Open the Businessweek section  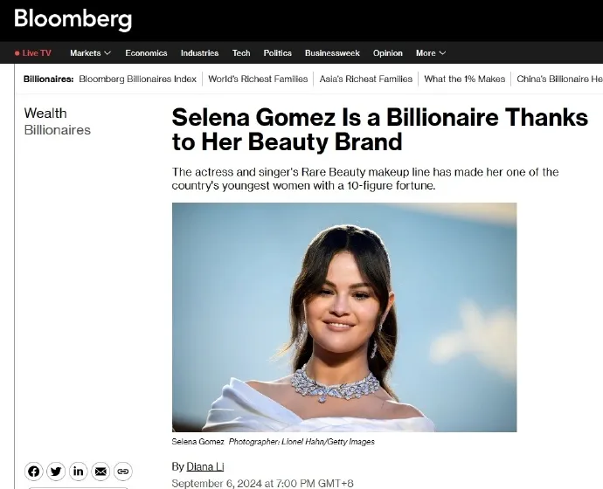(332, 53)
